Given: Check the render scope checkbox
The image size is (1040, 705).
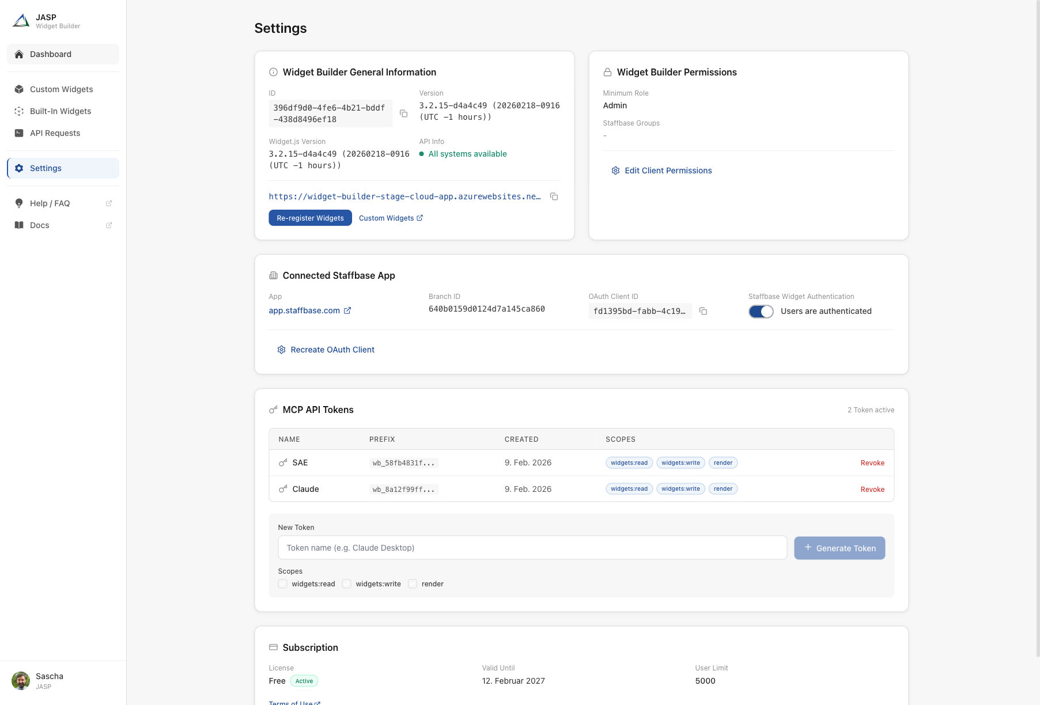Looking at the screenshot, I should (413, 583).
